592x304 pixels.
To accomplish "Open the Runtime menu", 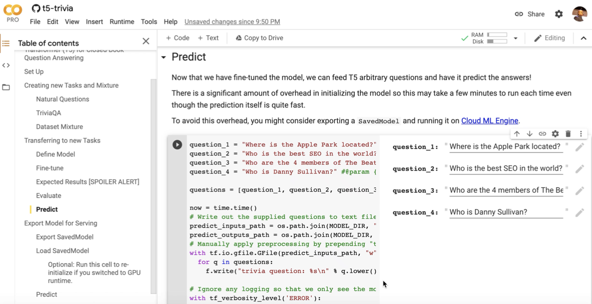I will point(122,22).
